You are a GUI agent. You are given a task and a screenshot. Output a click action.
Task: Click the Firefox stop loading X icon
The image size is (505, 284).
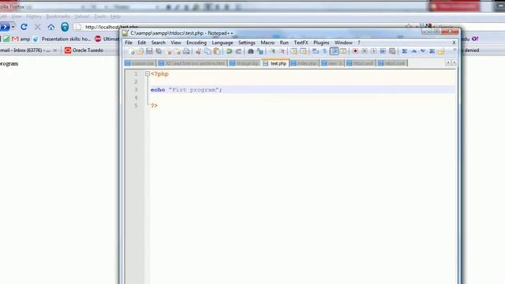(37, 27)
